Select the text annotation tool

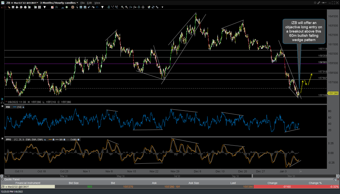[81, 7]
